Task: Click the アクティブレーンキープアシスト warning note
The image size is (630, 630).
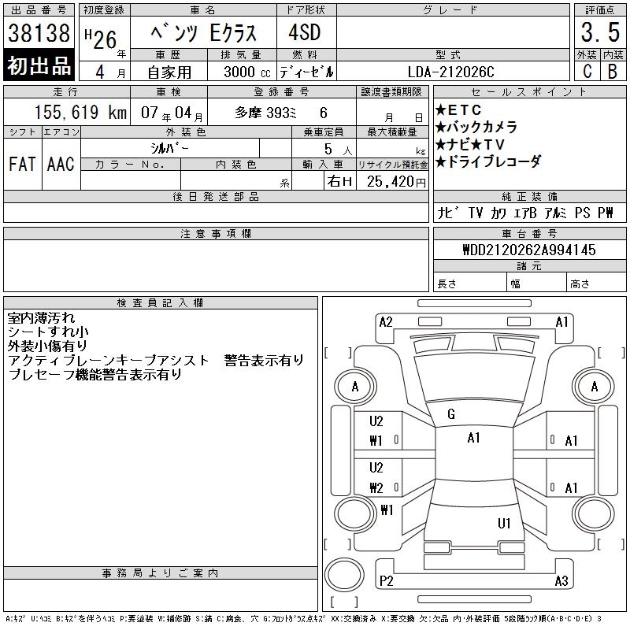Action: coord(156,361)
